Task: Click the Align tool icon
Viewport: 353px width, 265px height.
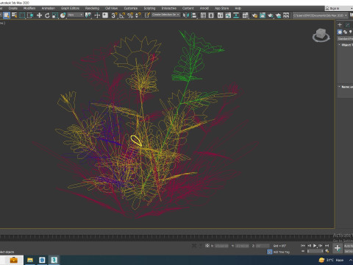Action: click(194, 15)
